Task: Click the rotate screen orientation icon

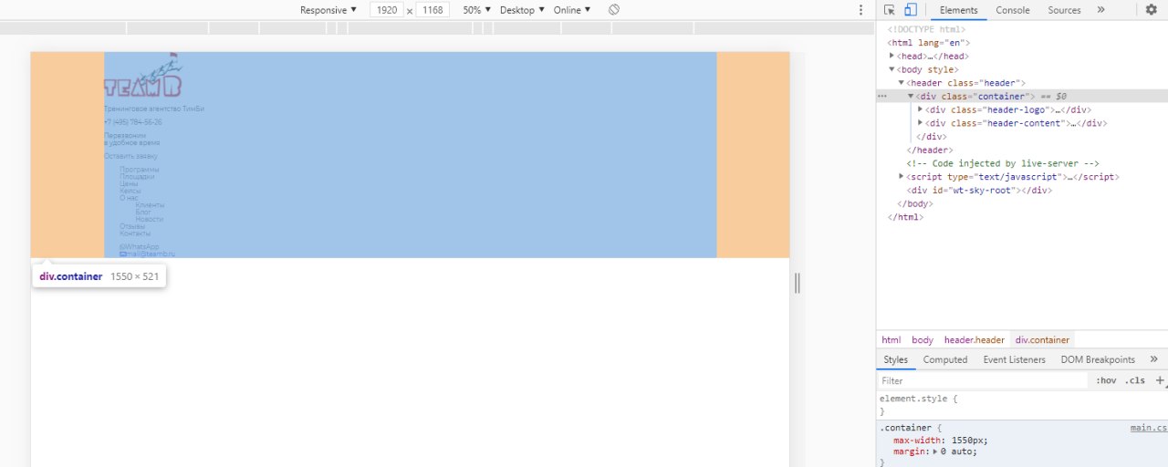Action: tap(614, 10)
